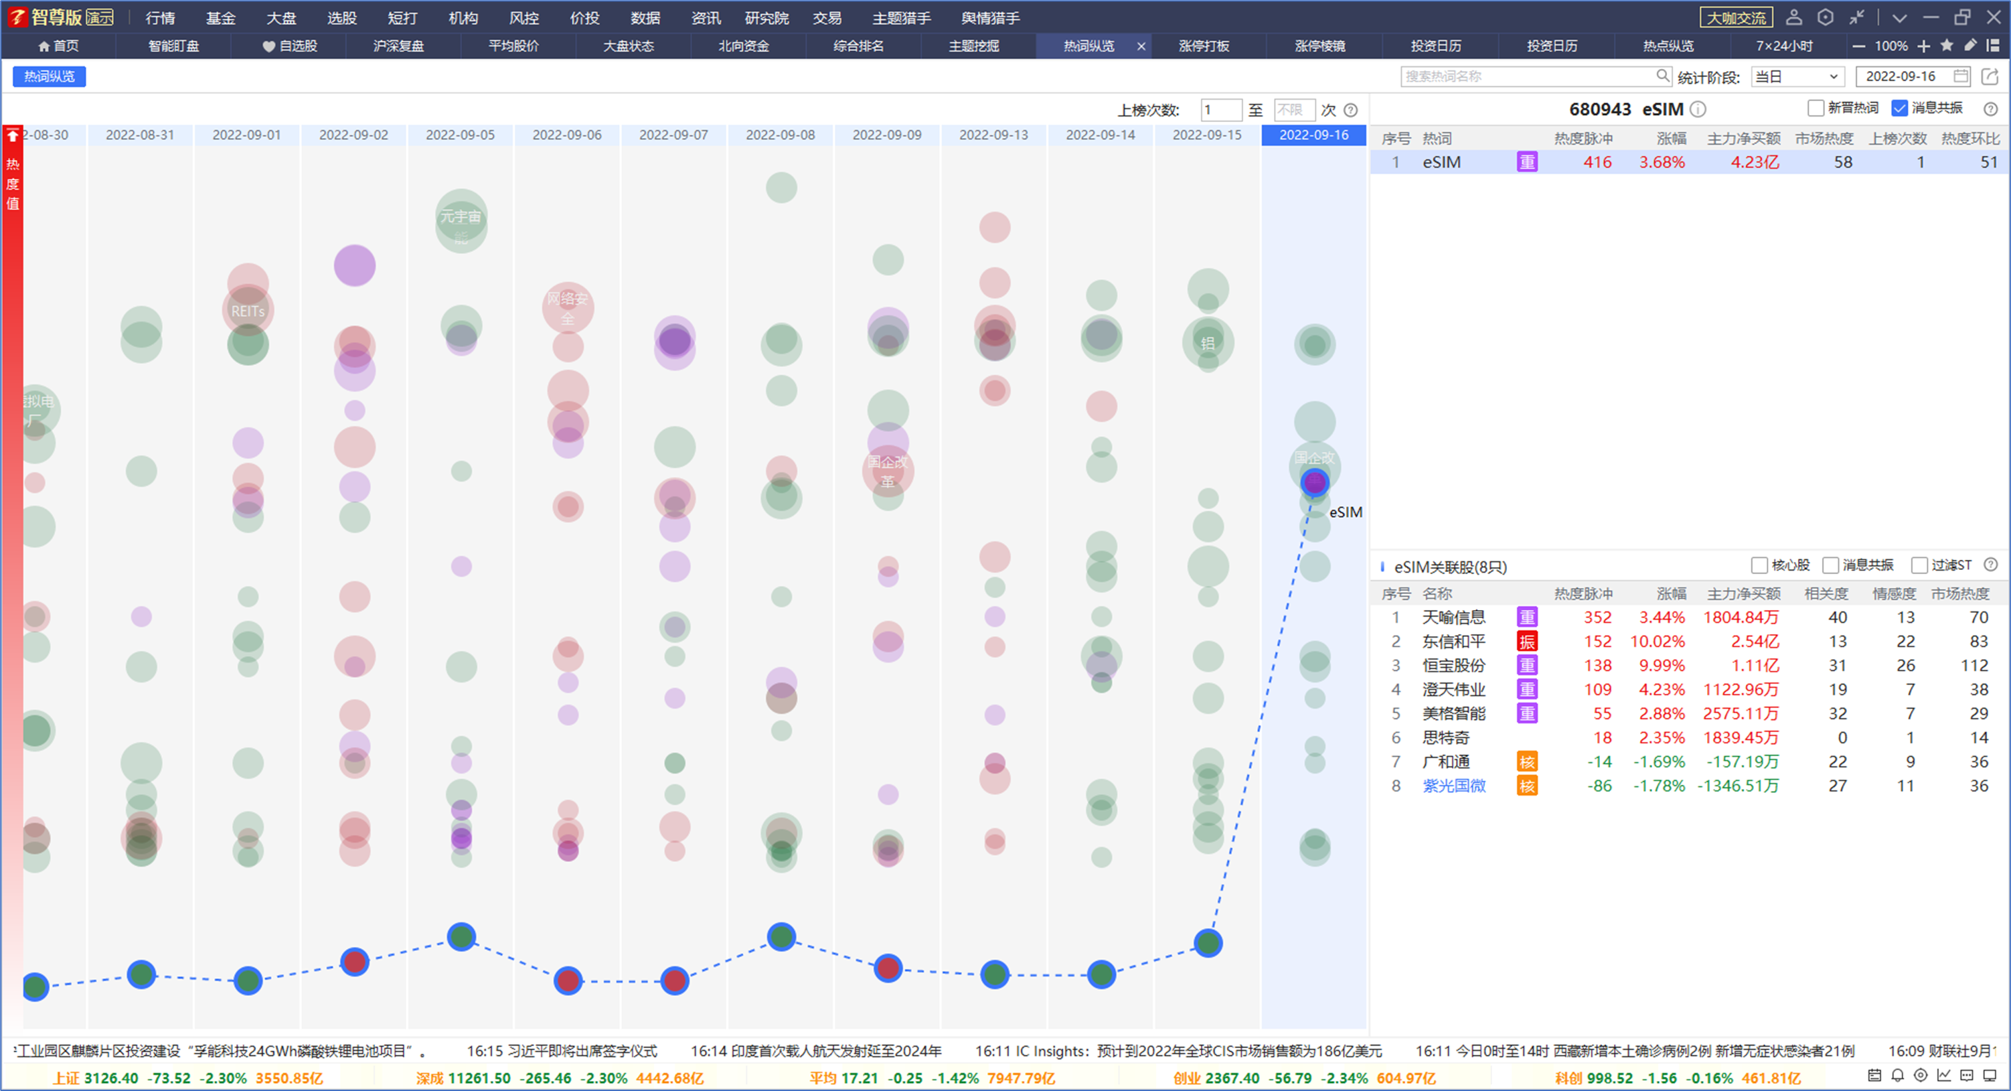Select the 天喻信息 stock row
Viewport: 2011px width, 1091px height.
click(x=1690, y=617)
